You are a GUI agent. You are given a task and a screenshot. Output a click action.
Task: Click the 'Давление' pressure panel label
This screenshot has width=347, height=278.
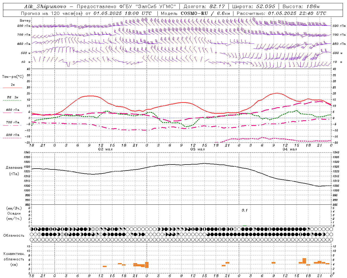coord(14,168)
